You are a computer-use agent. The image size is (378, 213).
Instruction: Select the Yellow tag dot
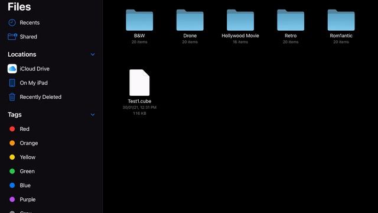click(12, 157)
